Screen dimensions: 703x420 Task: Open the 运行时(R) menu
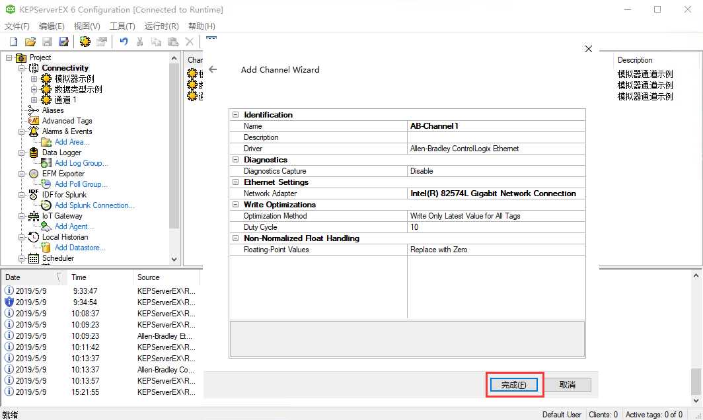pos(161,26)
